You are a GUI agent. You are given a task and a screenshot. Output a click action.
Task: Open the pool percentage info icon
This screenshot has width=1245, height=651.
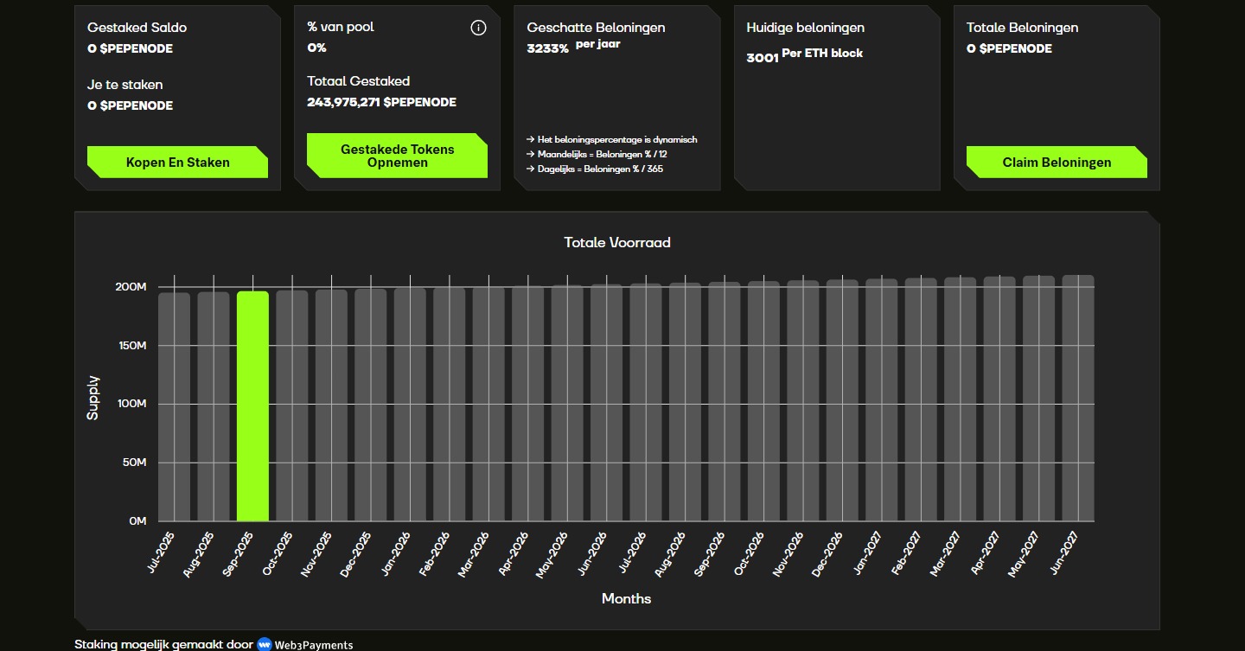coord(478,28)
